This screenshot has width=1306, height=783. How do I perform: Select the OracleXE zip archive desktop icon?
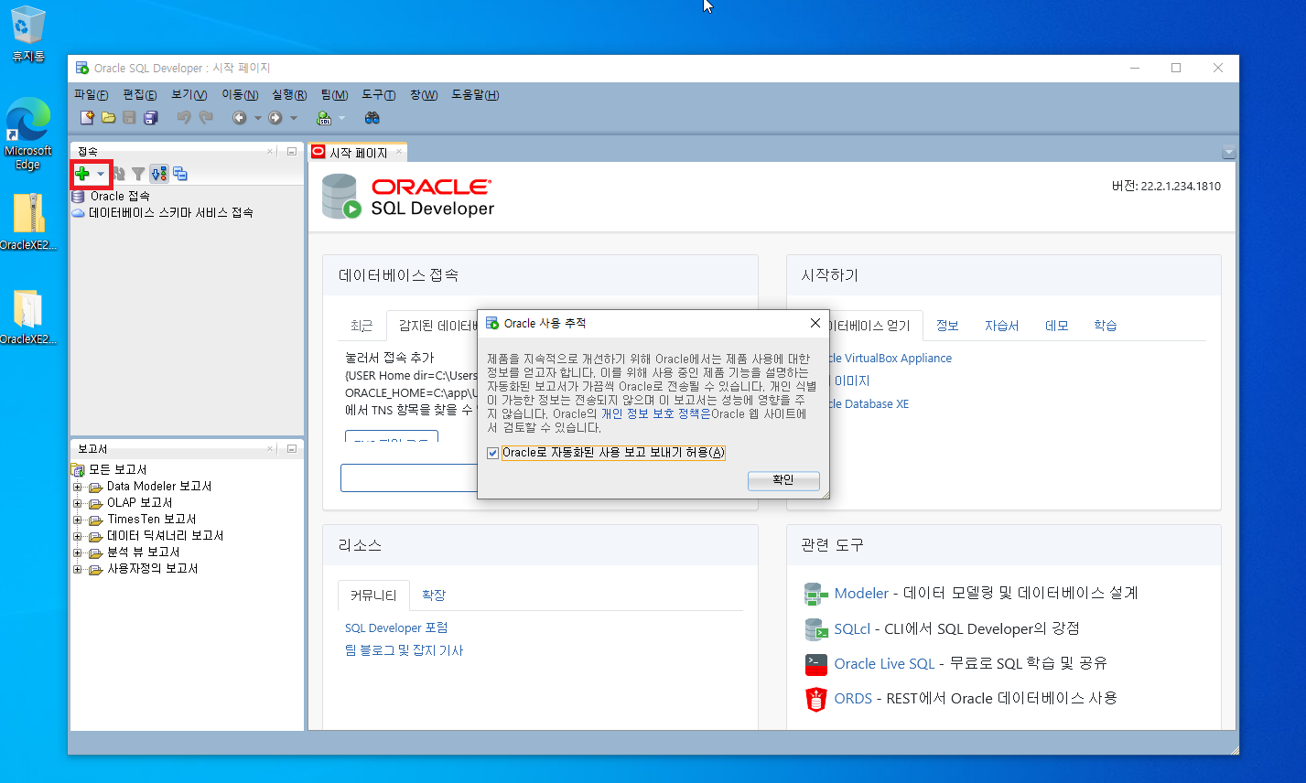tap(27, 222)
